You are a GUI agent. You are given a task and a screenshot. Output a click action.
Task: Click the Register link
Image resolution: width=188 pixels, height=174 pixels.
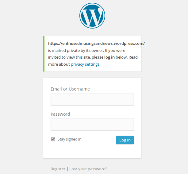tap(58, 169)
